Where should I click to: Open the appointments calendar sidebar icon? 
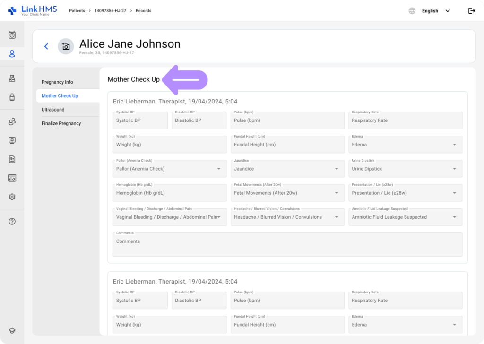tap(12, 35)
